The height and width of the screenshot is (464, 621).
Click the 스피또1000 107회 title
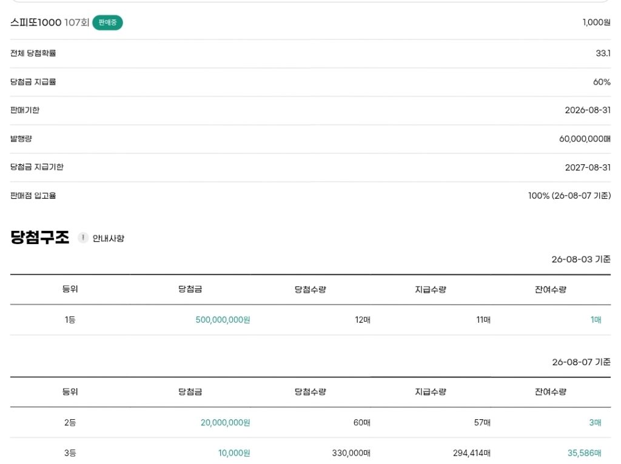coord(50,22)
